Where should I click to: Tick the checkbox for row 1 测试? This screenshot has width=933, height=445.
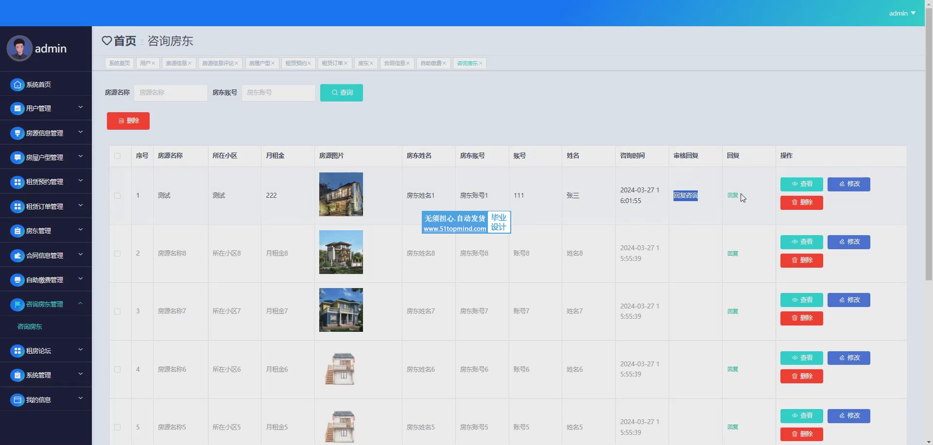point(117,196)
